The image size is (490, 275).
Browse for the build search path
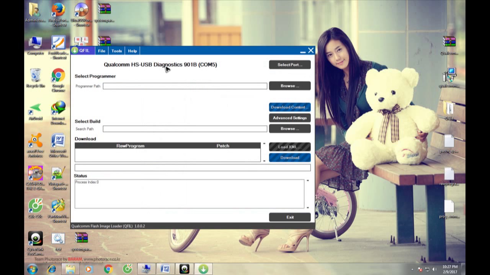point(290,129)
